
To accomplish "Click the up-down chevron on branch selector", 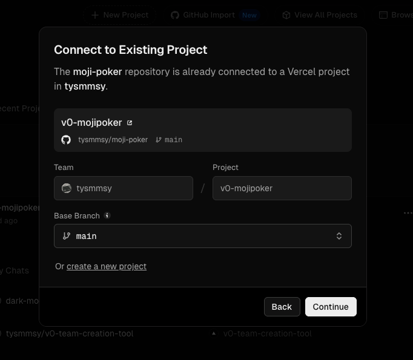I will click(x=339, y=236).
